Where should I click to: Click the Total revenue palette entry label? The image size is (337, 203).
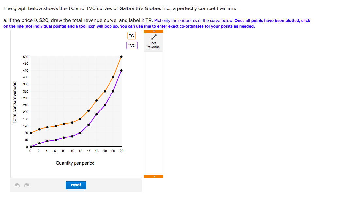point(153,45)
